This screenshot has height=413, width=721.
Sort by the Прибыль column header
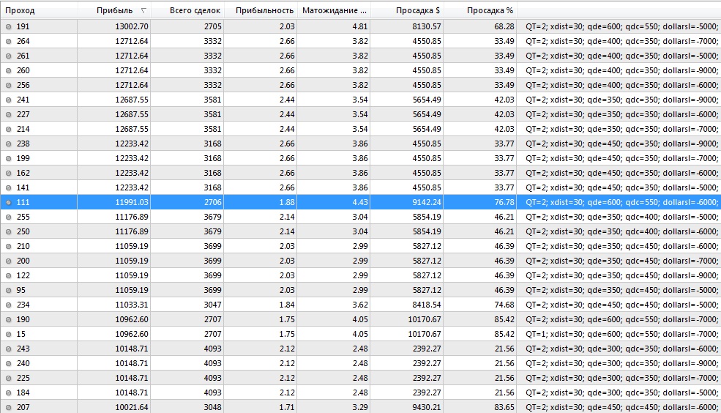tap(114, 10)
